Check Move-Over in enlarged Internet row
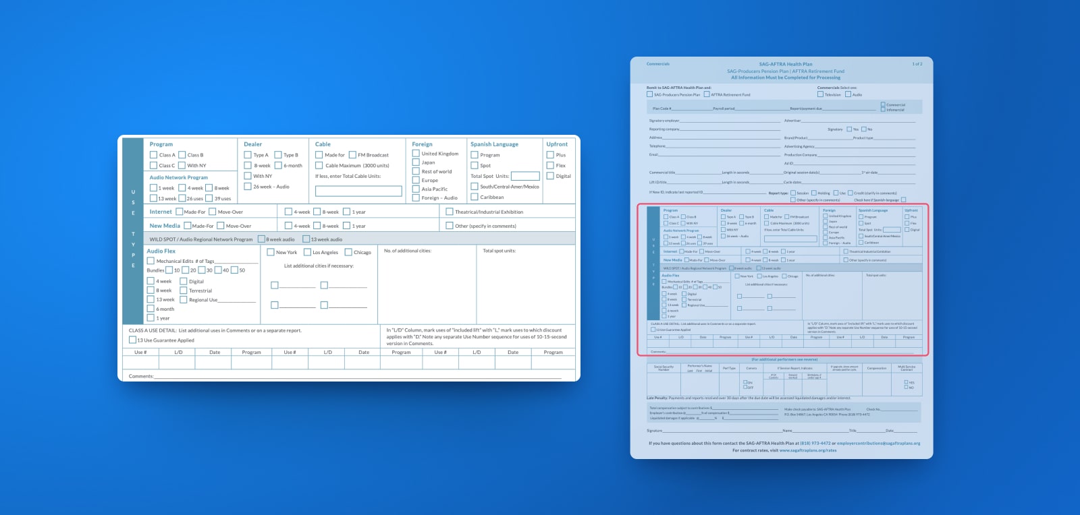1080x515 pixels. [x=212, y=212]
